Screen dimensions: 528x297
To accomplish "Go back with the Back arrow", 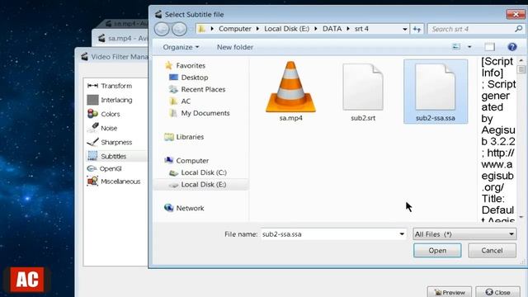I will [x=162, y=30].
